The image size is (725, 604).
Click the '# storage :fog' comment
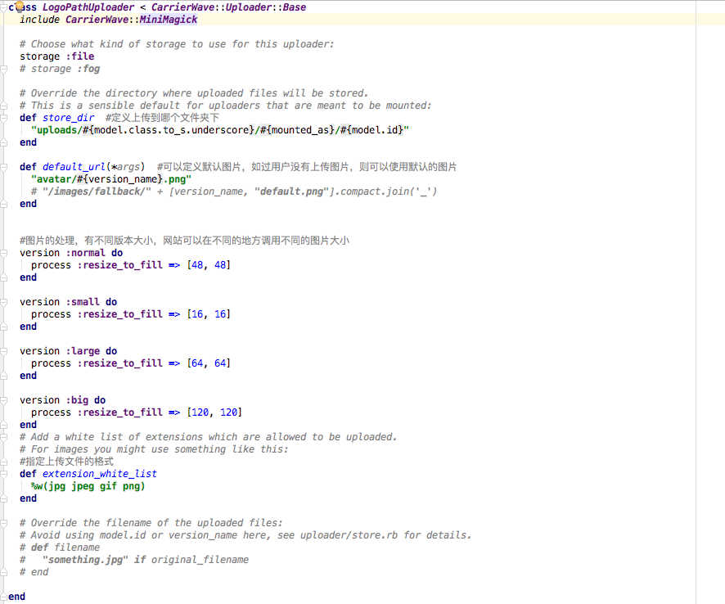coord(60,69)
